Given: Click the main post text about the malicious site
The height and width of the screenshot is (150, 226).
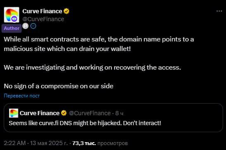Looking at the screenshot, I should tap(99, 44).
